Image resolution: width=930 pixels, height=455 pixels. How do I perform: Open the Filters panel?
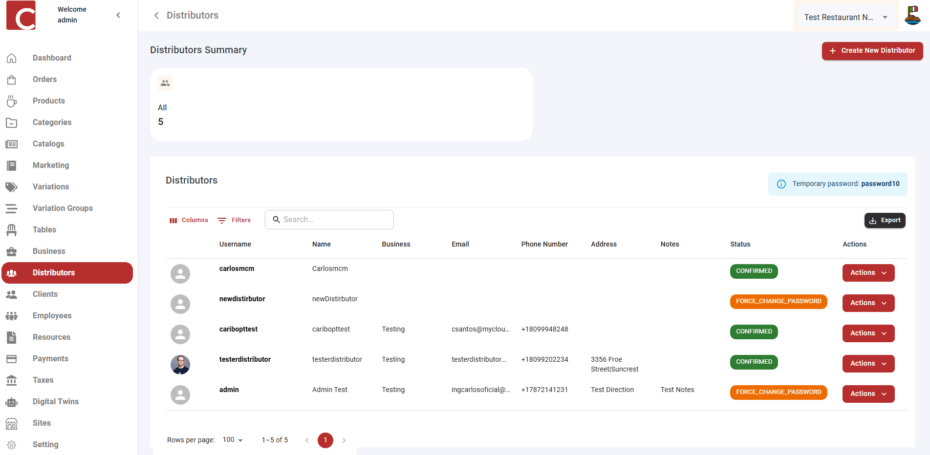234,220
